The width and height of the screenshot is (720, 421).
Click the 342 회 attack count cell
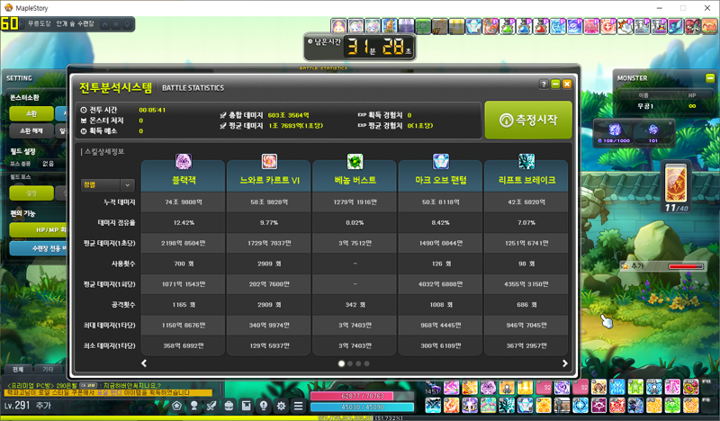[355, 304]
